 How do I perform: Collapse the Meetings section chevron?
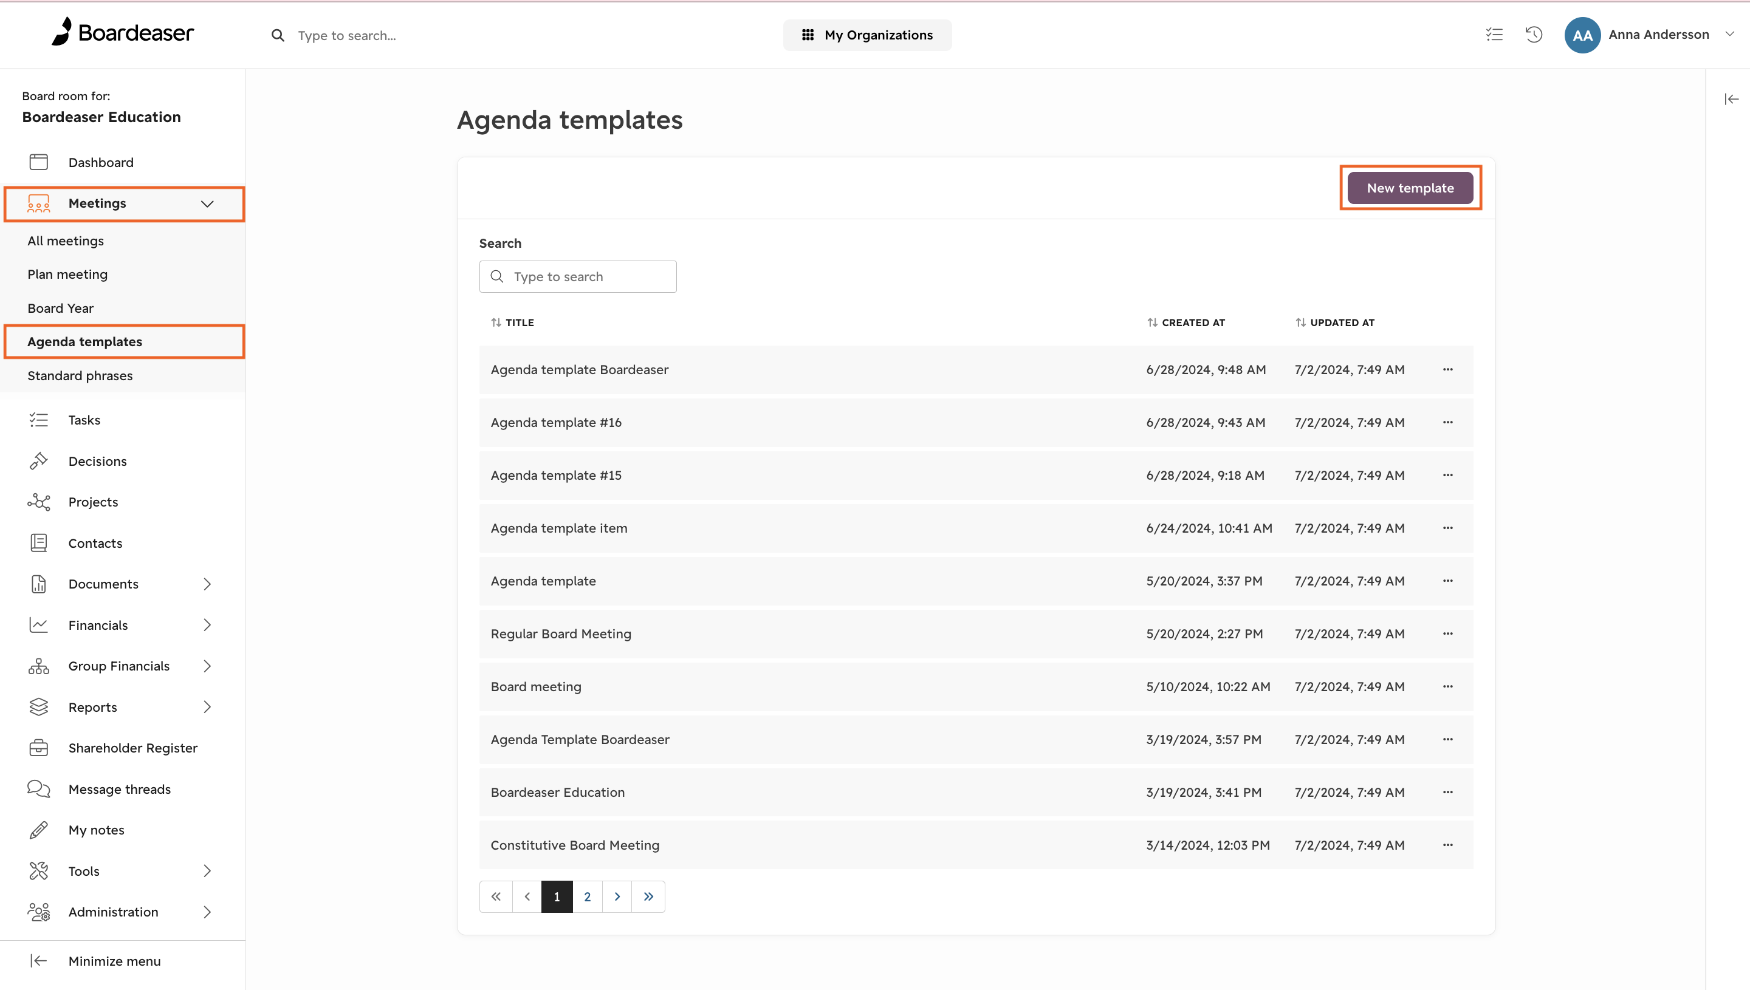(x=207, y=203)
